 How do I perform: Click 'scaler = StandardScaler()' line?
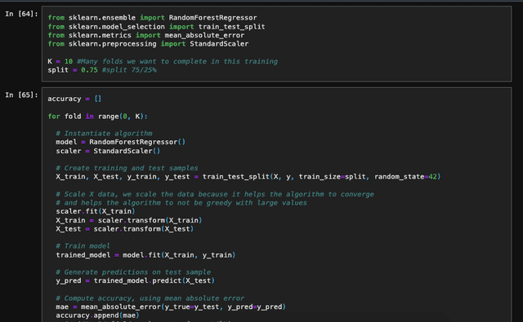[108, 151]
